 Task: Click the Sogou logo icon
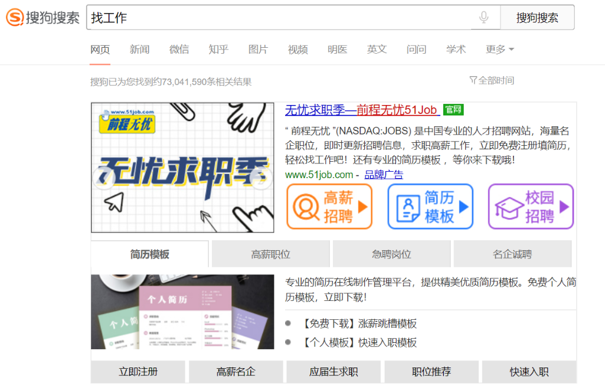click(15, 17)
